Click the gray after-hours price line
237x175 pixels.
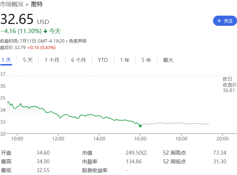pyautogui.click(x=174, y=124)
